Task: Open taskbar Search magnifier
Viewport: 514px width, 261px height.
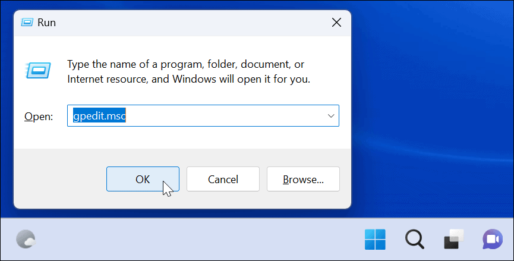Action: [414, 240]
